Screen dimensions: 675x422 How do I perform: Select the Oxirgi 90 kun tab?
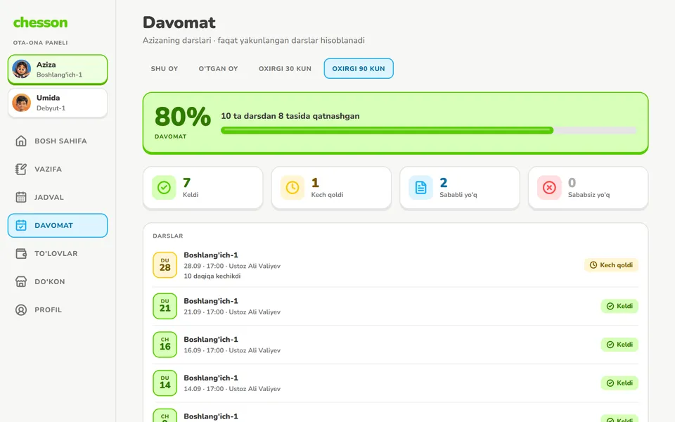point(359,68)
